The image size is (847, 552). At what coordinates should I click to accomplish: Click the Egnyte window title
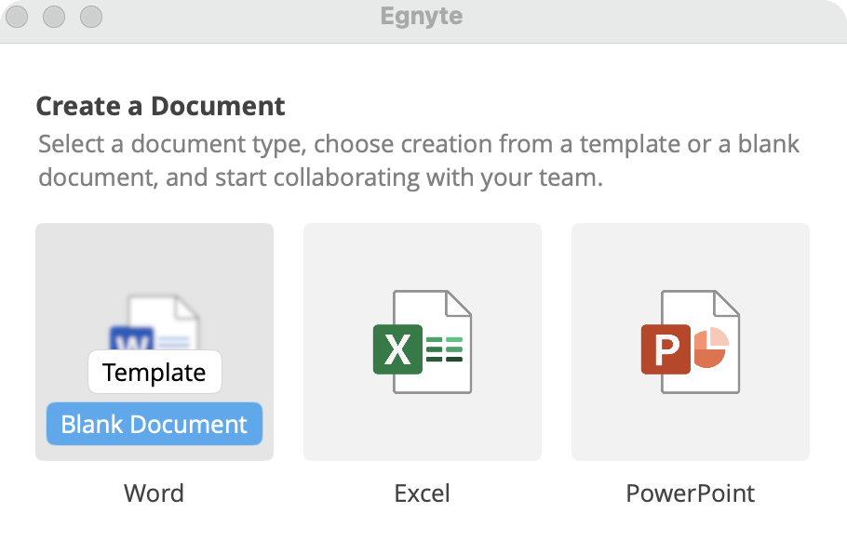422,16
